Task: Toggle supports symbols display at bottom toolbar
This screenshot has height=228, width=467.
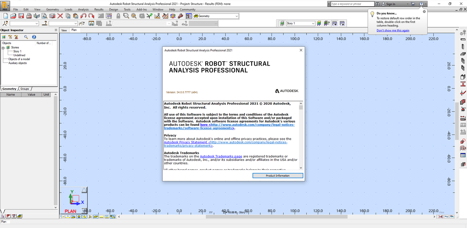Action: point(79,216)
